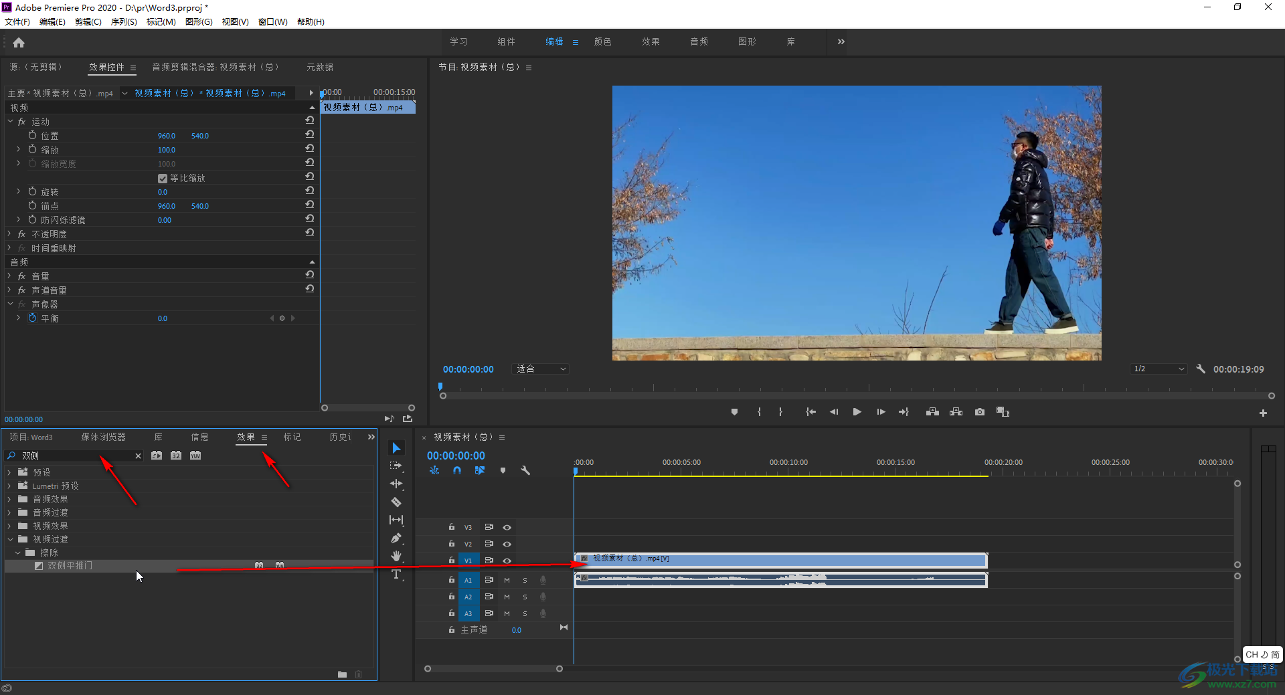Click the Mark In bracket icon
Viewport: 1285px width, 695px height.
coord(759,412)
